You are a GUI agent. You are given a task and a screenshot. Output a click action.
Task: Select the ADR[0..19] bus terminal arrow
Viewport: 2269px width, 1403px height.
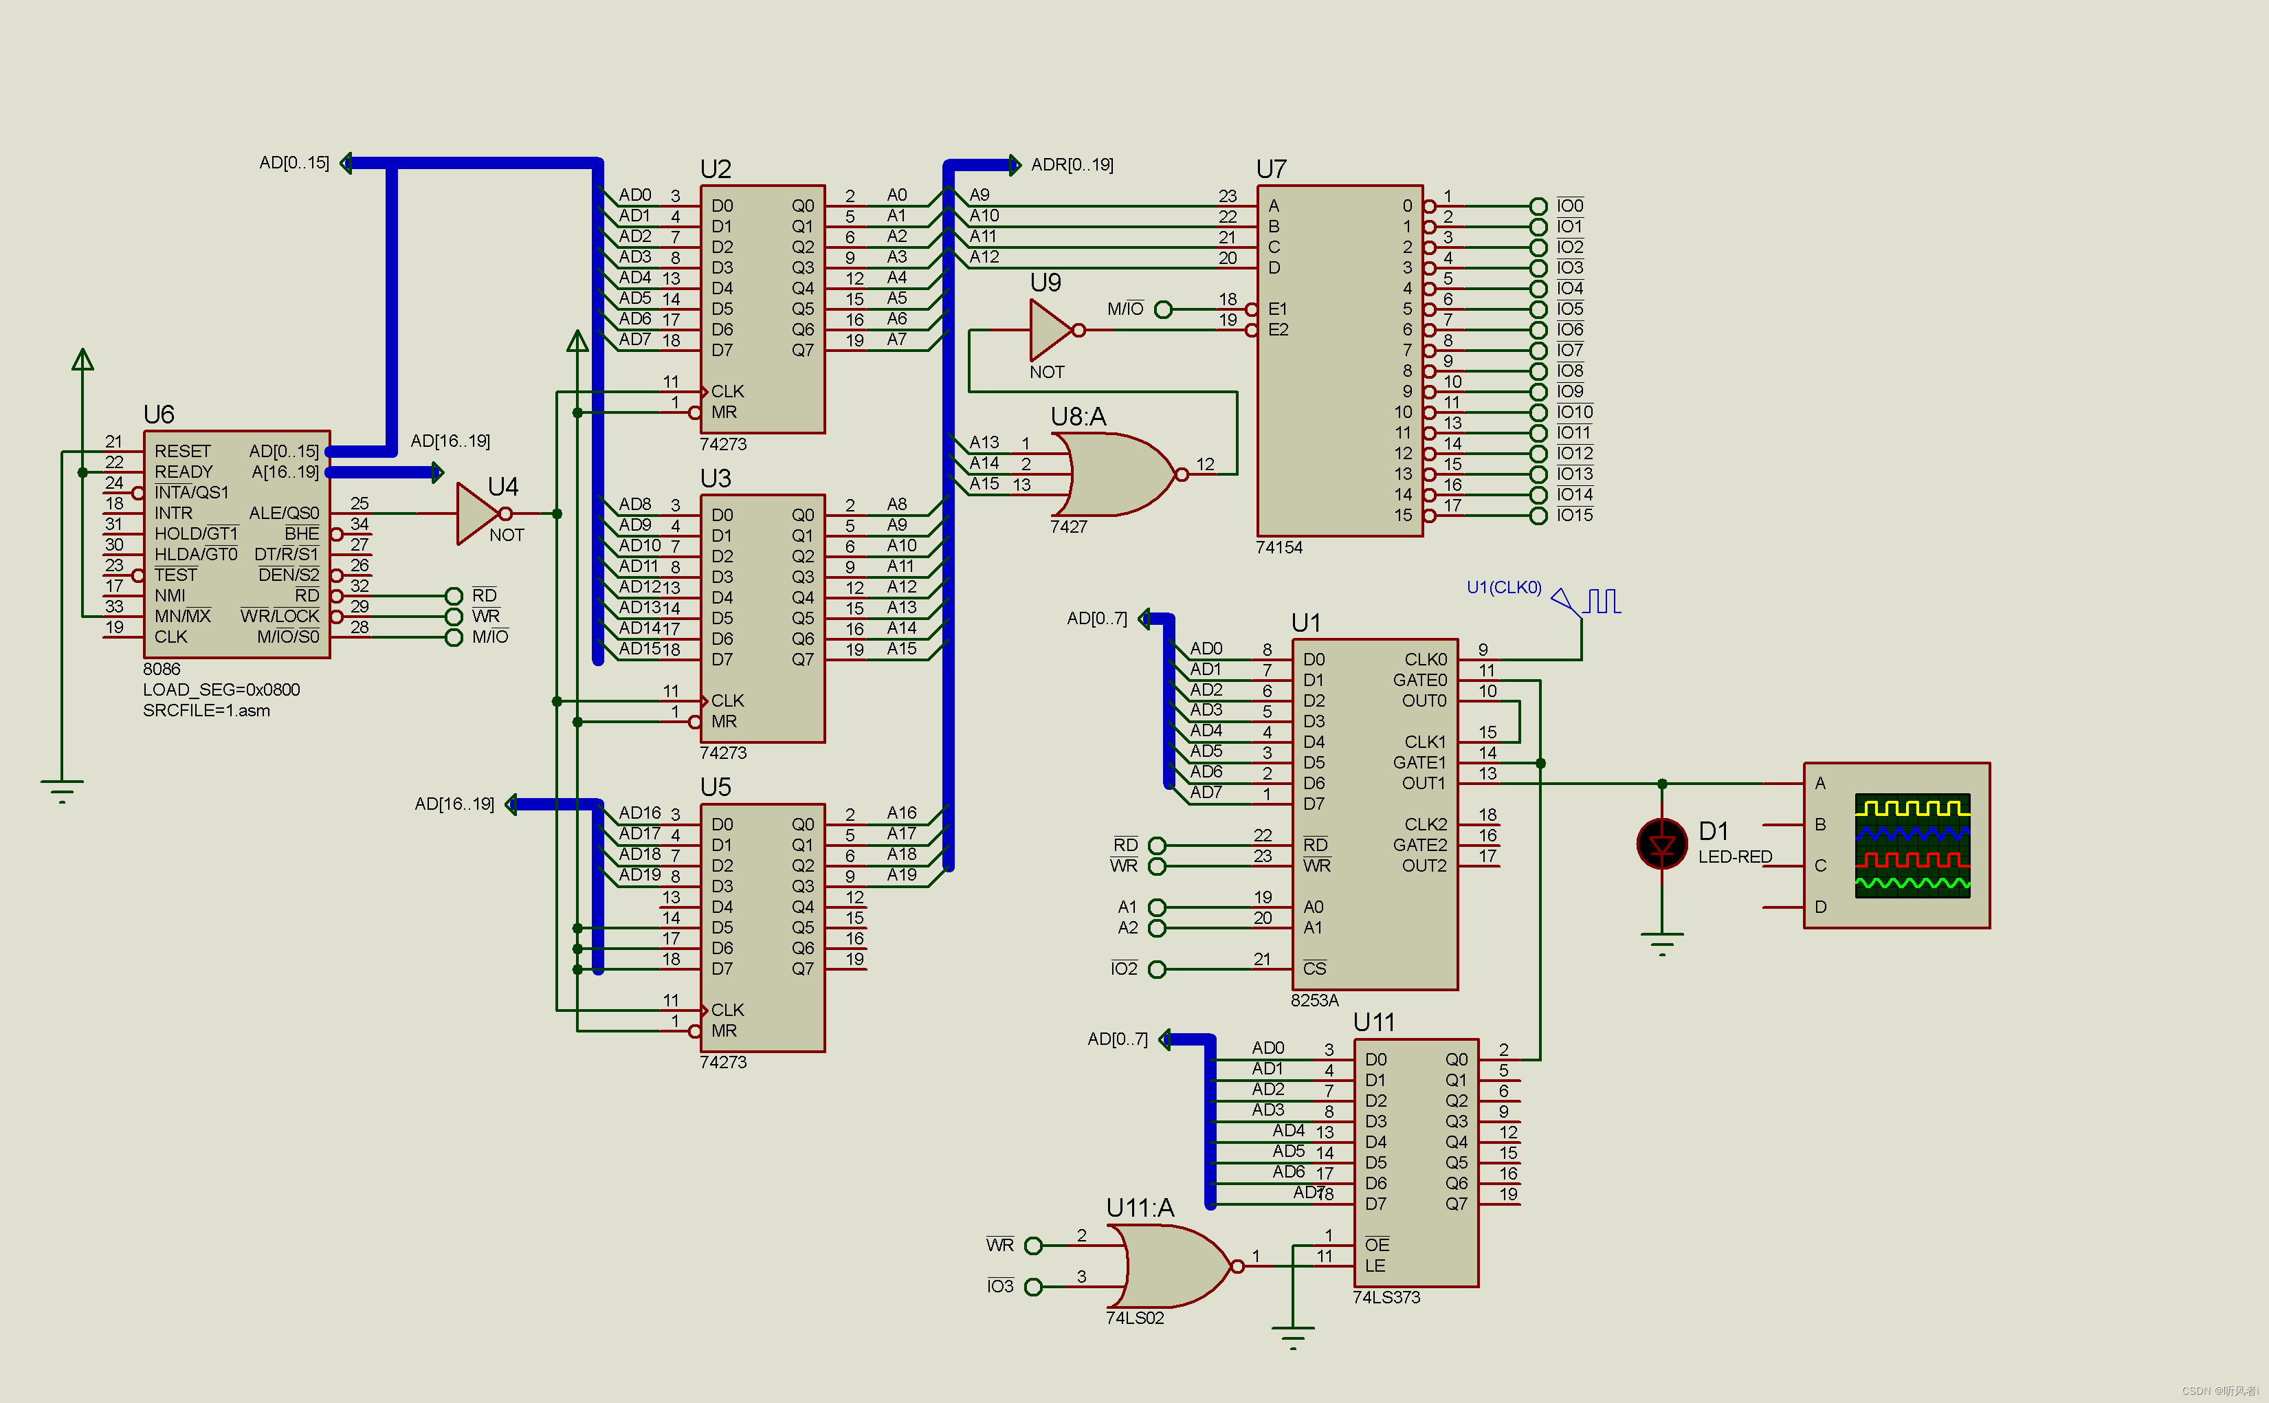click(1014, 165)
